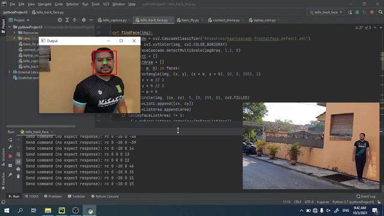Open Task View on taskbar
384x216 pixels.
34,211
